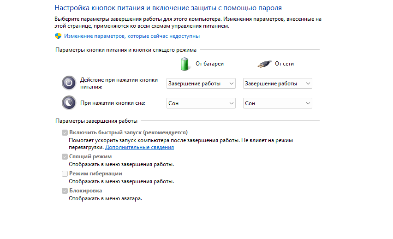Click the green battery icon
393x239 pixels.
185,64
